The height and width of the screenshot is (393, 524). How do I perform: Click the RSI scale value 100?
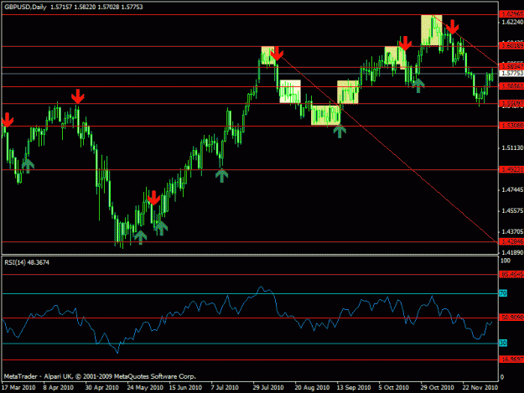(506, 261)
